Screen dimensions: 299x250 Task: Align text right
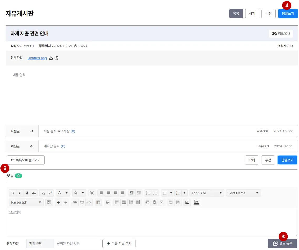[x=115, y=193]
